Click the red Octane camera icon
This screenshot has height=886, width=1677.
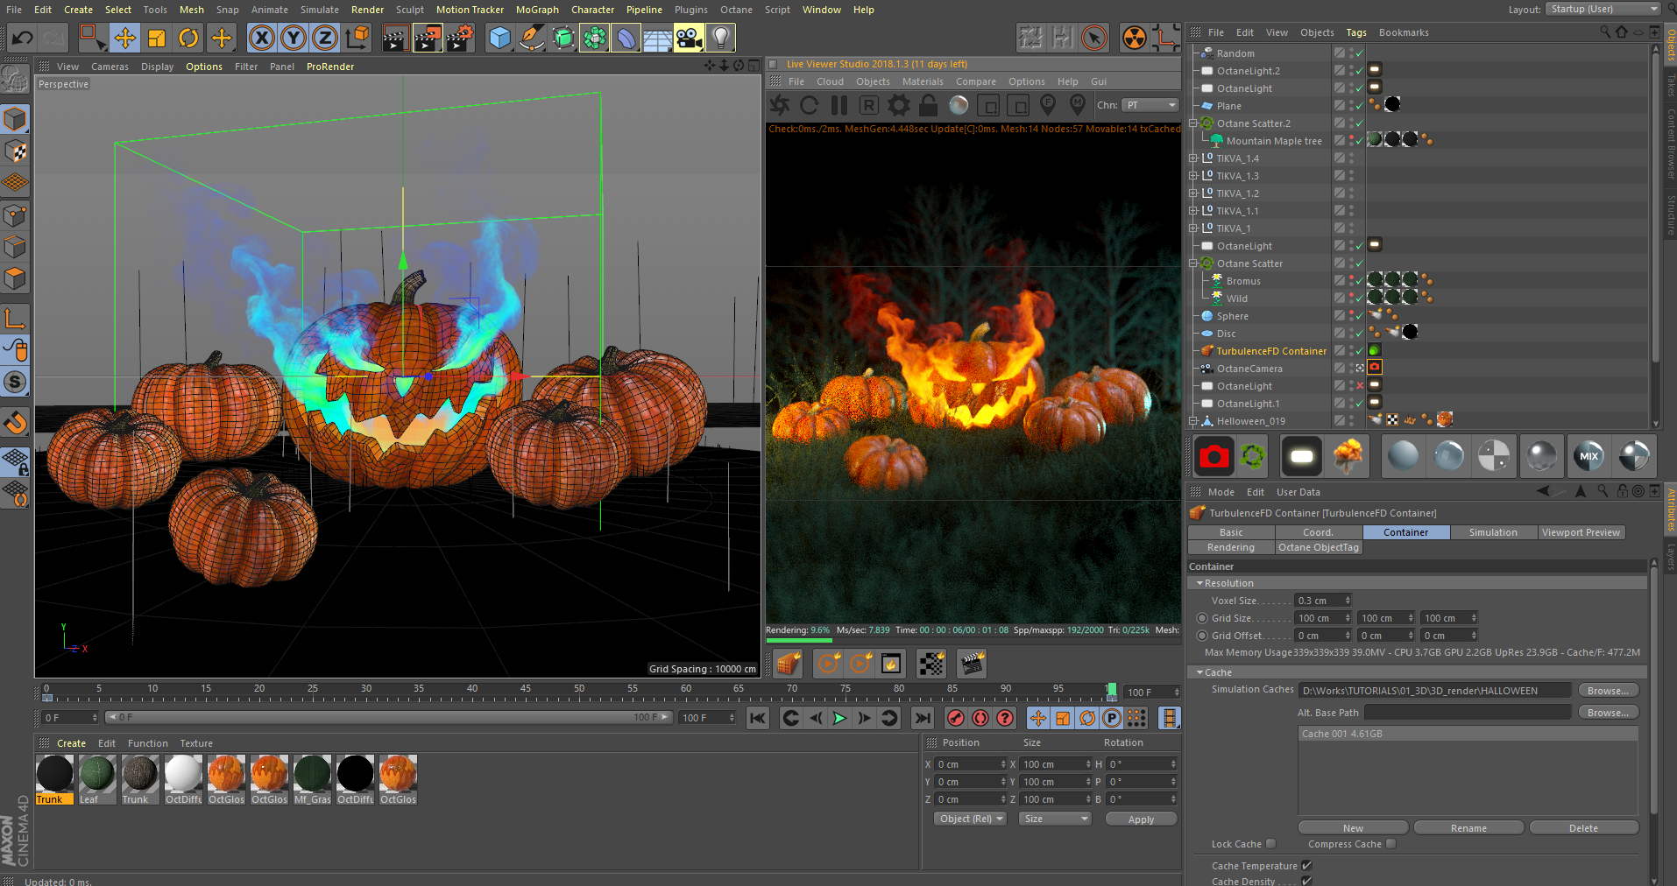1214,456
